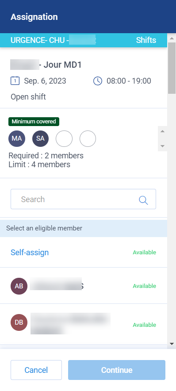Click the magnifying glass search icon

click(143, 200)
